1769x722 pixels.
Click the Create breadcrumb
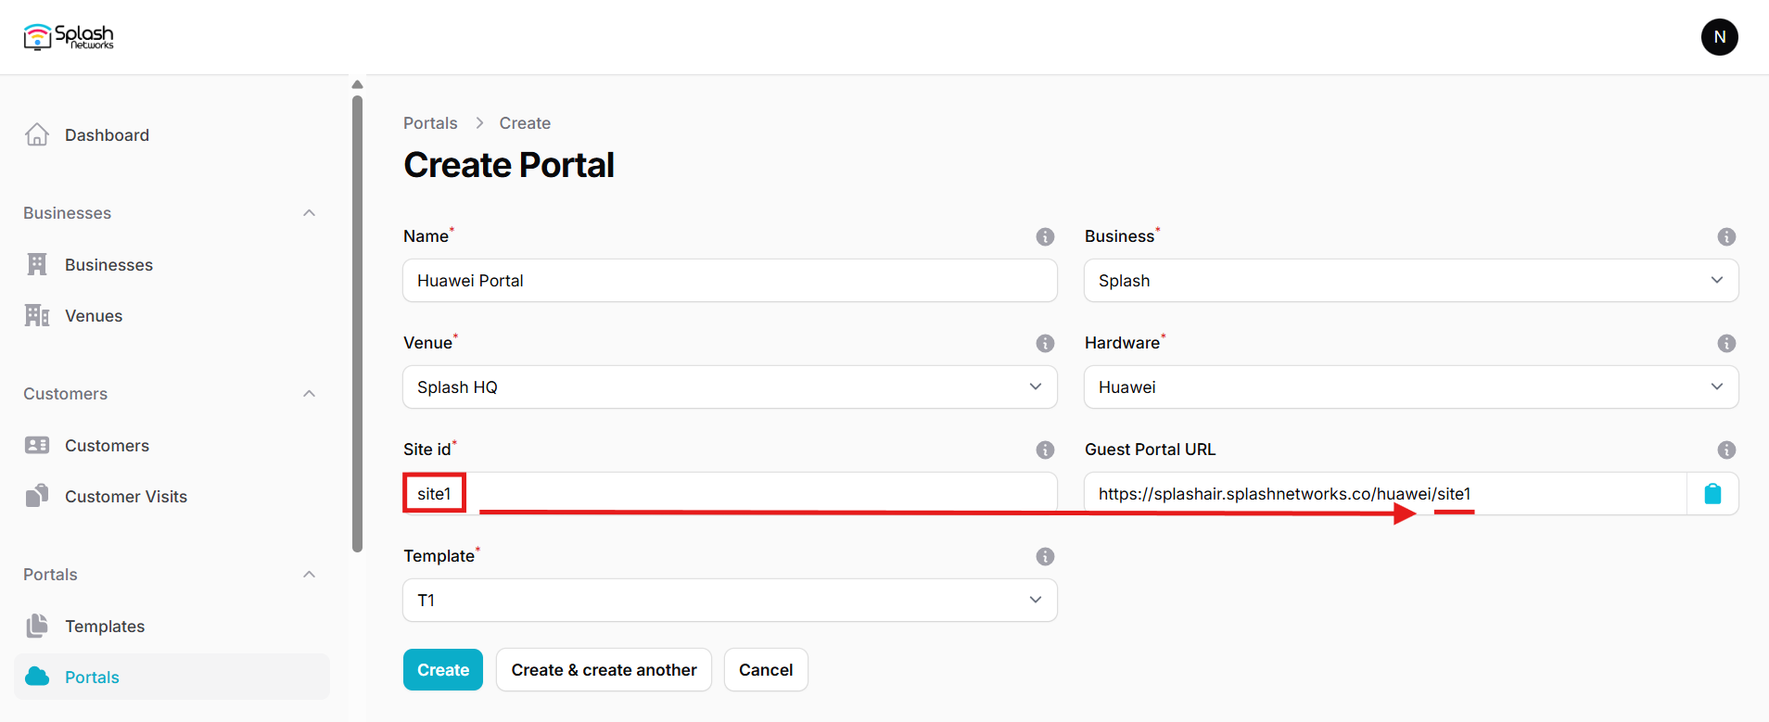(x=525, y=123)
